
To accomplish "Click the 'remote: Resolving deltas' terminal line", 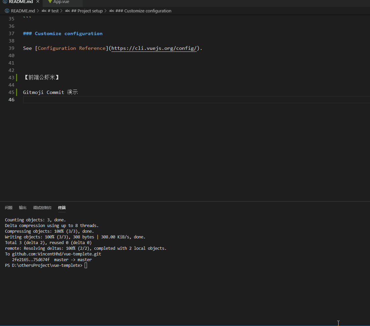I will 86,248.
